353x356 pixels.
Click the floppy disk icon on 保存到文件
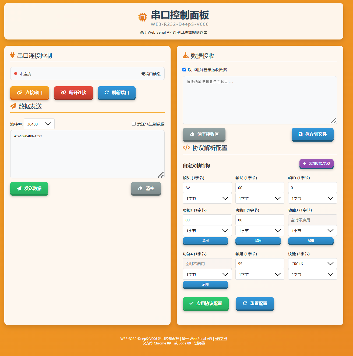301,134
